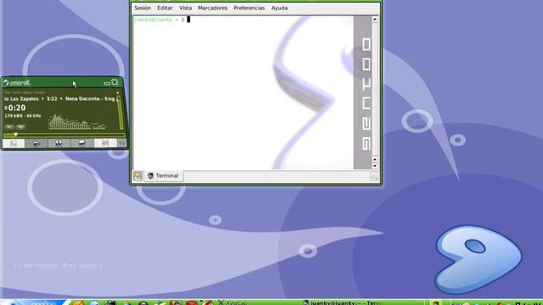This screenshot has height=305, width=543.
Task: Open the Vista menu
Action: coord(185,8)
